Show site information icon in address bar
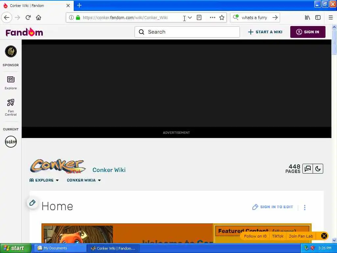The height and width of the screenshot is (253, 337). (71, 18)
